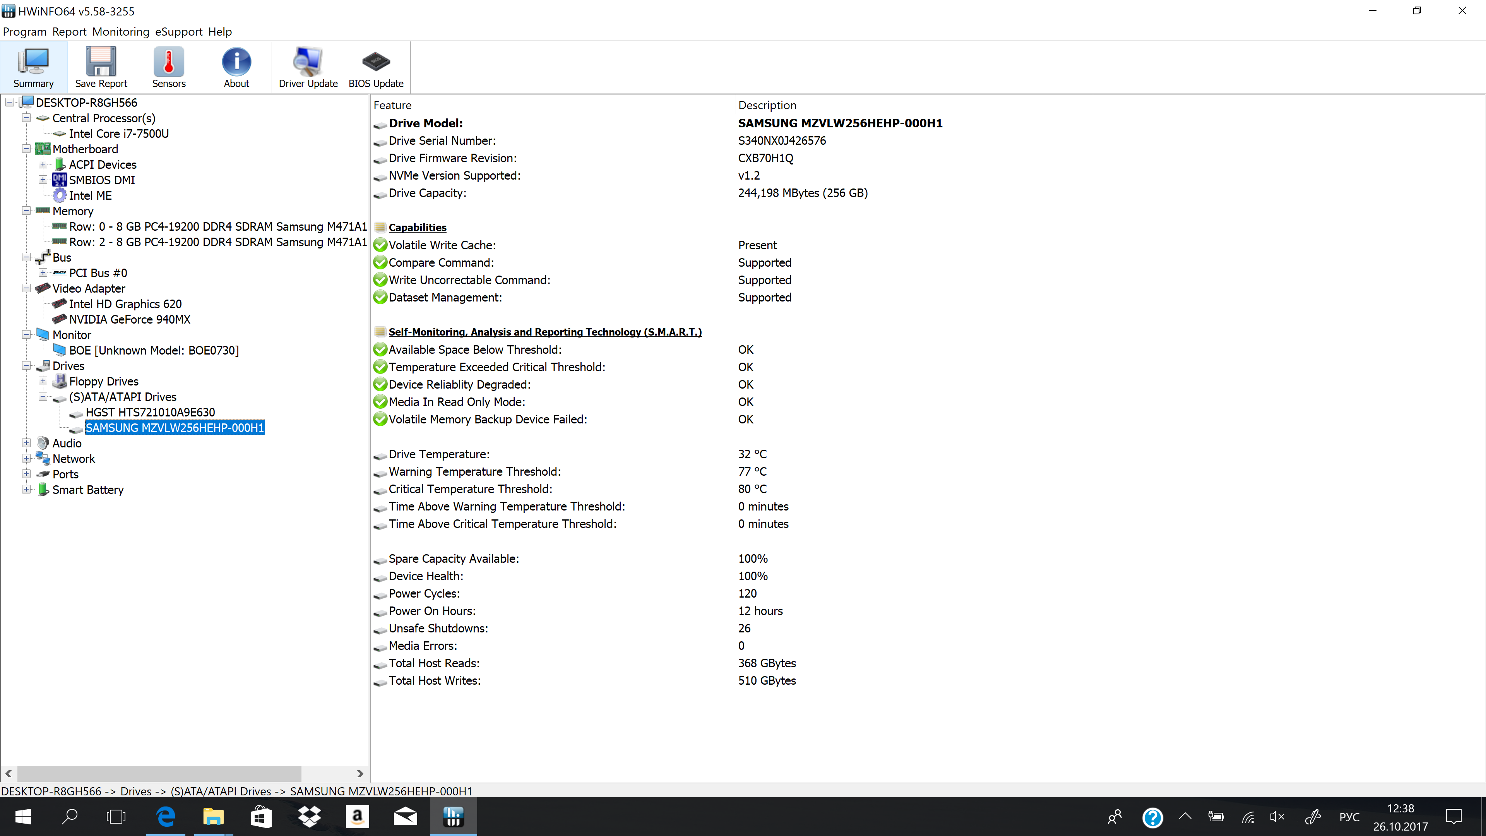The height and width of the screenshot is (836, 1486).
Task: Open Mail app from taskbar
Action: (405, 817)
